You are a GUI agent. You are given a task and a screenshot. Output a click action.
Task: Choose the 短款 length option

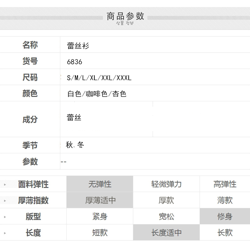click(100, 233)
